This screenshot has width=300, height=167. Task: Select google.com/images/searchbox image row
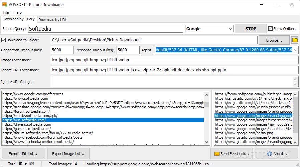pyautogui.click(x=254, y=129)
